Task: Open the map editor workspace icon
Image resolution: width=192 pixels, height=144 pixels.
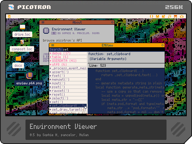Action: pyautogui.click(x=163, y=16)
